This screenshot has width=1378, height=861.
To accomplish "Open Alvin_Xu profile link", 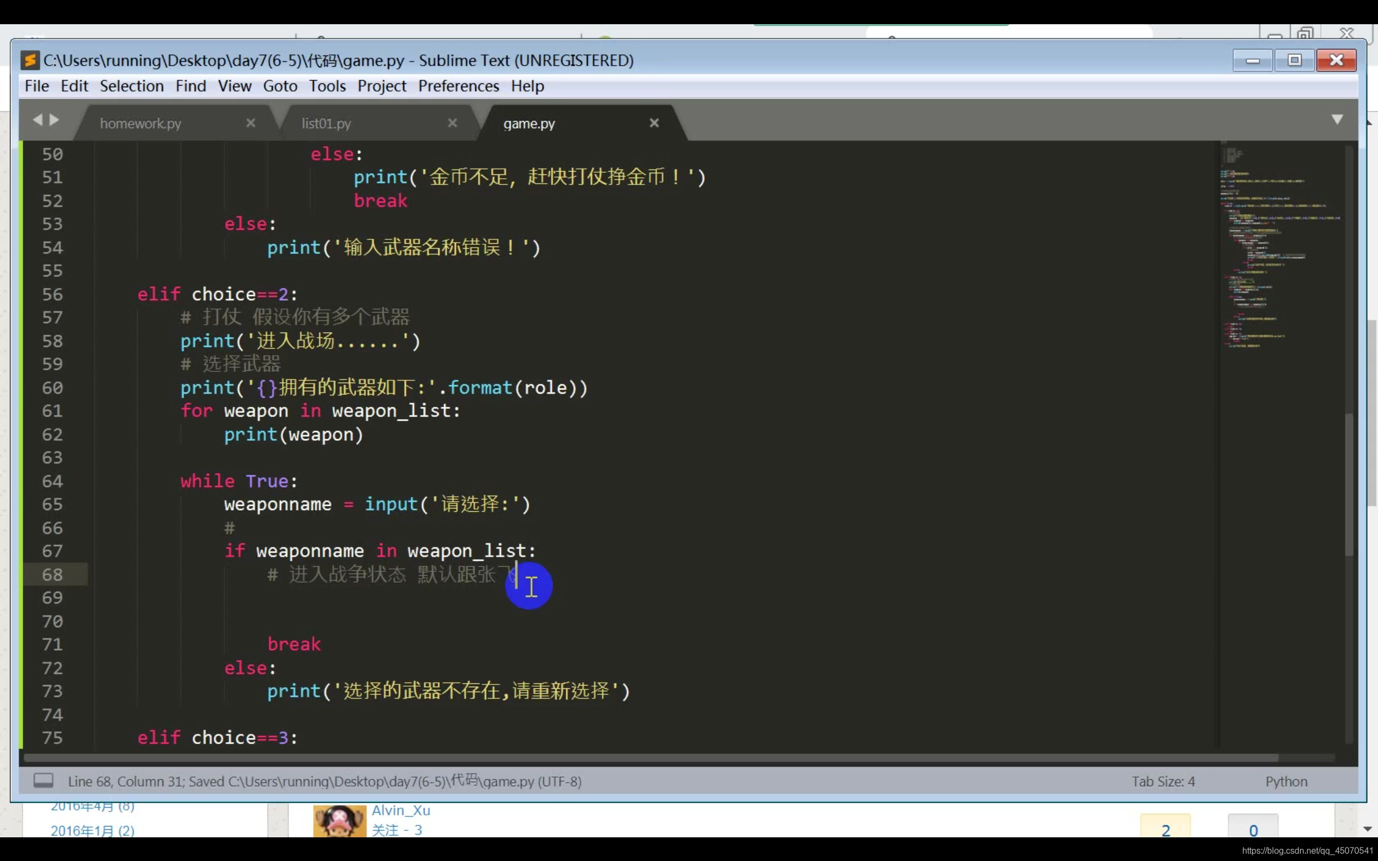I will coord(401,810).
